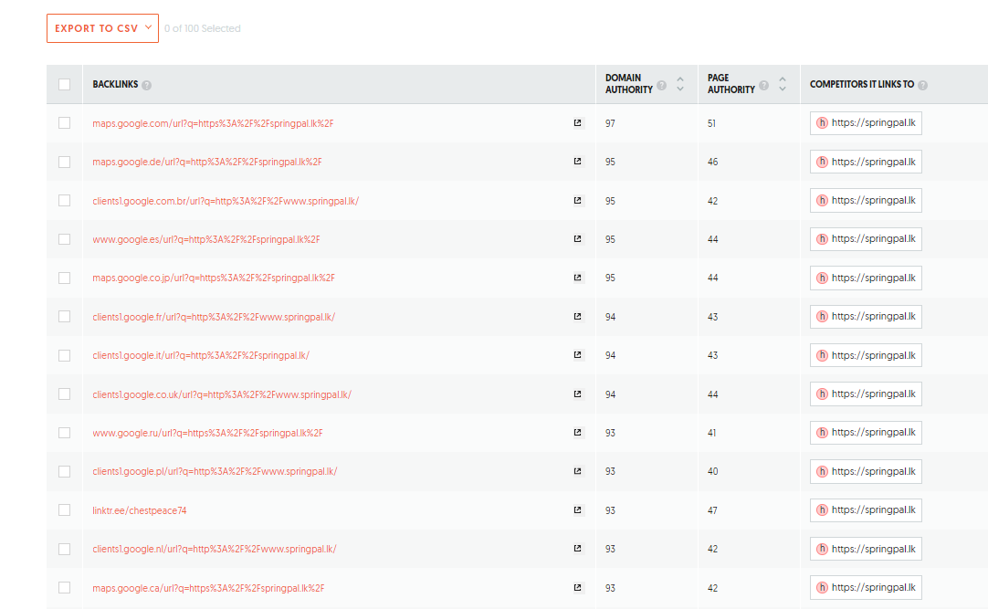
Task: Check the box for maps.google.com backlink
Action: [64, 123]
